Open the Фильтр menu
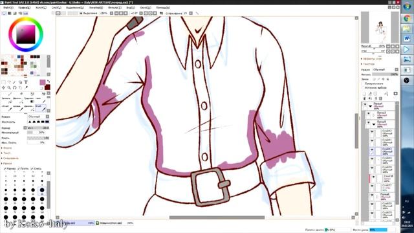 (x=114, y=8)
